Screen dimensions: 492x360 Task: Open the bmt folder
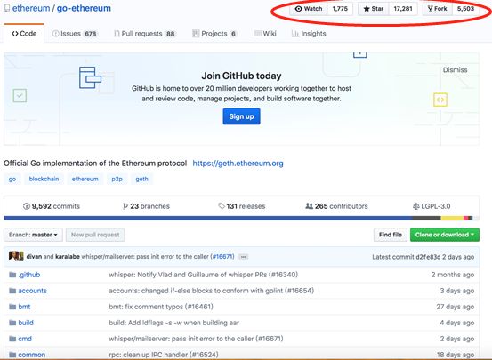[x=24, y=307]
